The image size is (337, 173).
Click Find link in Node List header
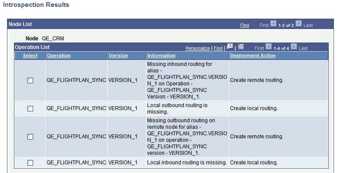[245, 25]
